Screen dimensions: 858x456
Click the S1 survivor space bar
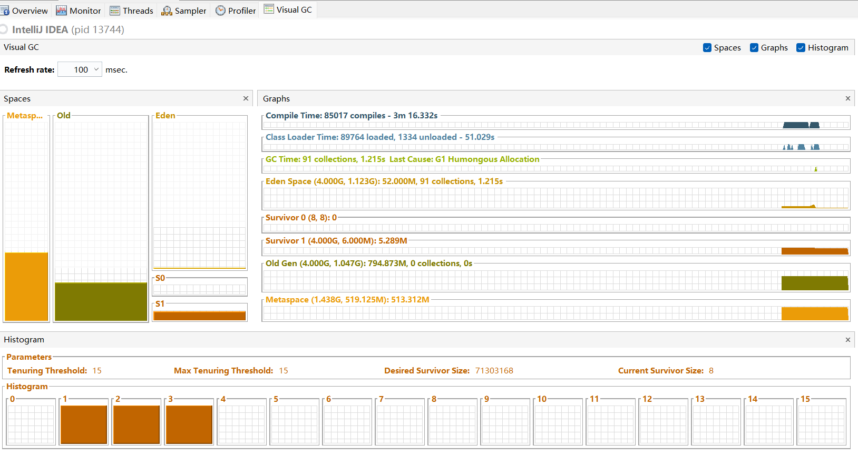[x=200, y=316]
